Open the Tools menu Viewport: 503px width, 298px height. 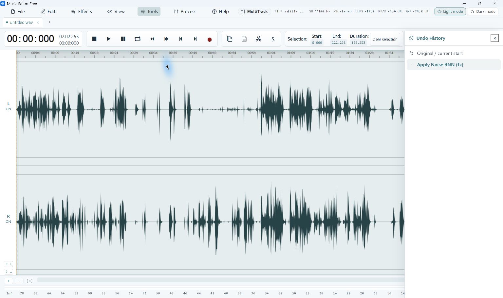149,11
